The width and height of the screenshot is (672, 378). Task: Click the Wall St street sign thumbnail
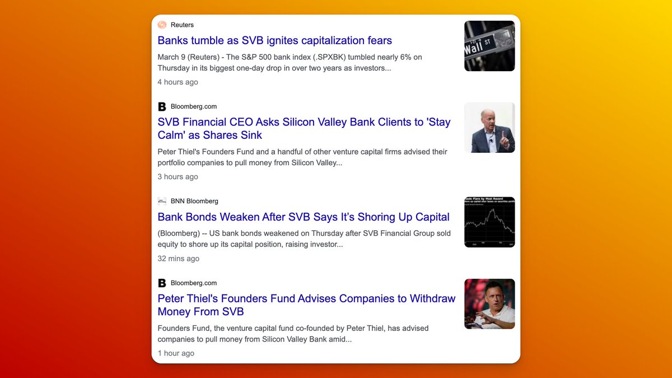pyautogui.click(x=489, y=46)
